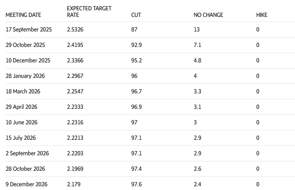295x190 pixels.
Task: Click the 18 March 2026 meeting date
Action: (x=23, y=91)
